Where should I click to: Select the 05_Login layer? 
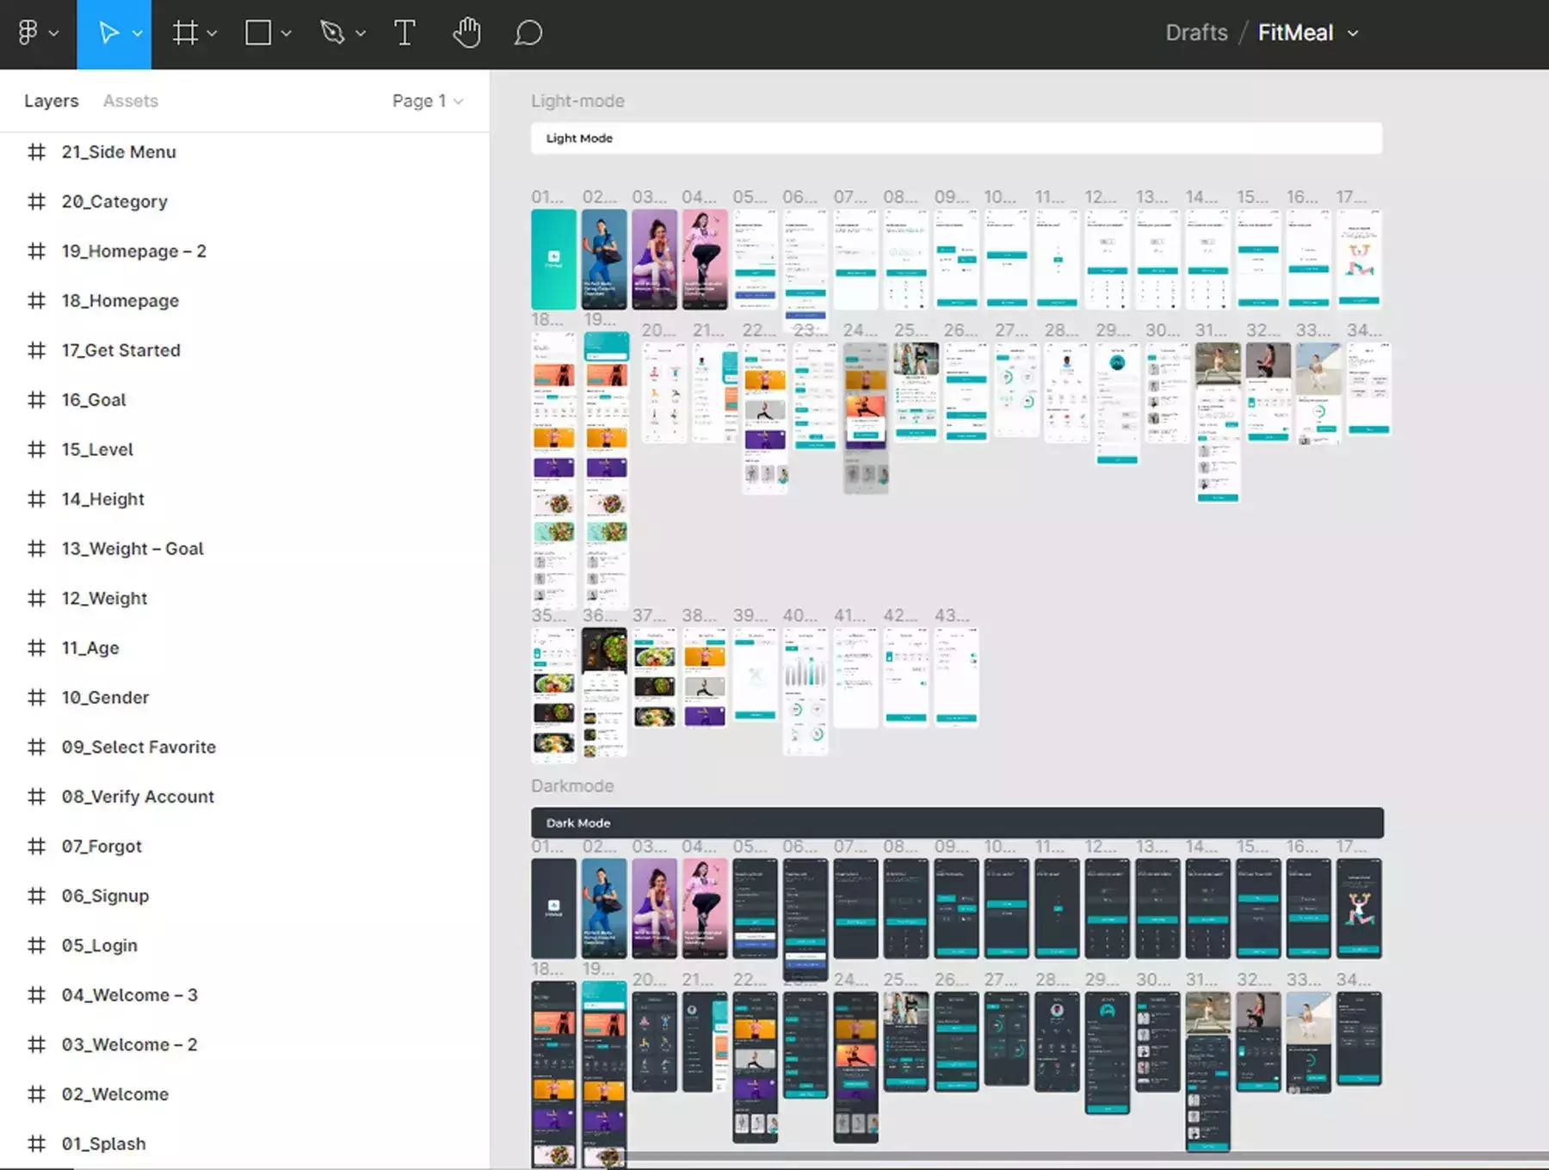tap(244, 945)
